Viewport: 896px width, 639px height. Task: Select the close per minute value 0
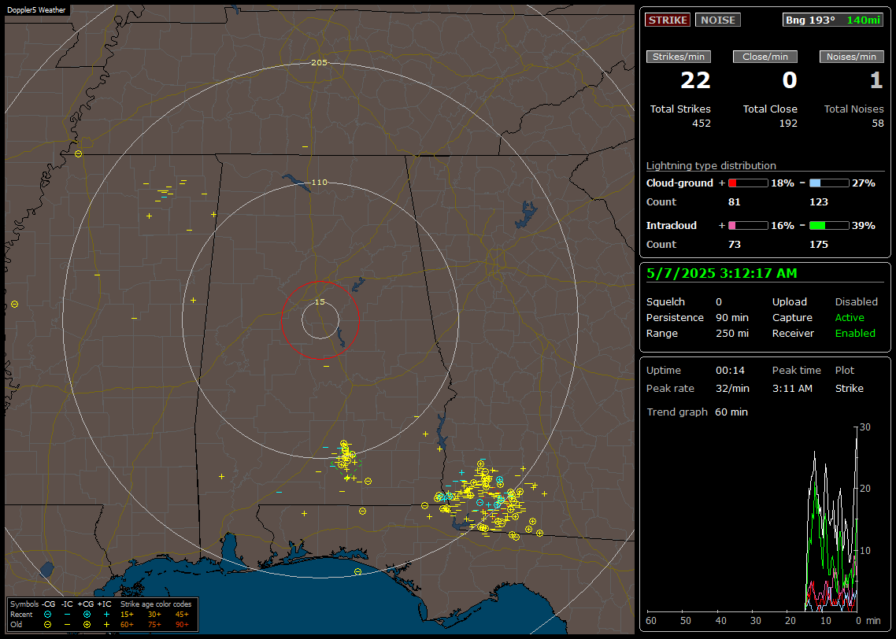(789, 80)
